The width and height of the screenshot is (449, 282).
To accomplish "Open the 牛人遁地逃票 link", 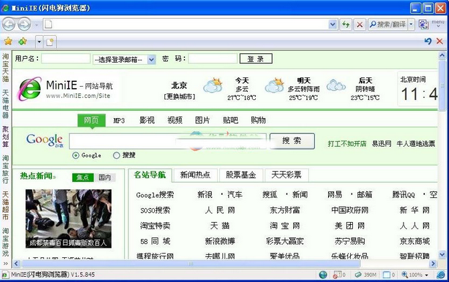I will pyautogui.click(x=416, y=144).
